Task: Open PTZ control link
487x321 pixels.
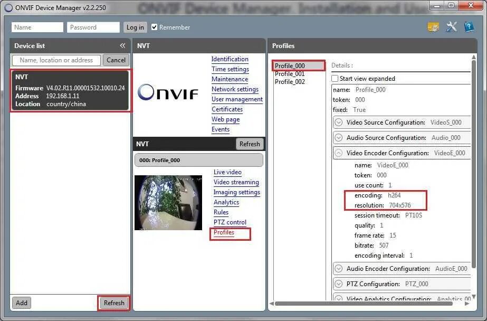Action: click(x=230, y=222)
